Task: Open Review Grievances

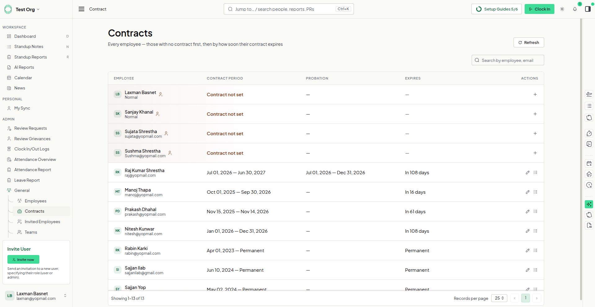Action: (36, 139)
